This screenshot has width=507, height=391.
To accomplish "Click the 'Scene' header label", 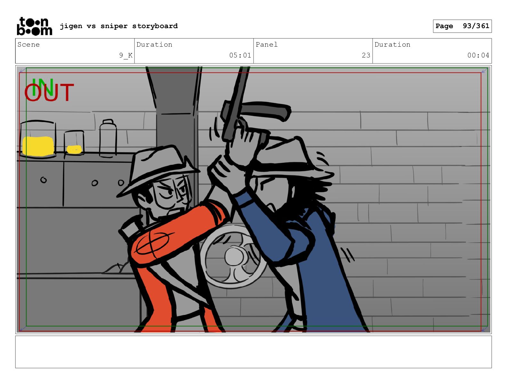I will pos(28,44).
